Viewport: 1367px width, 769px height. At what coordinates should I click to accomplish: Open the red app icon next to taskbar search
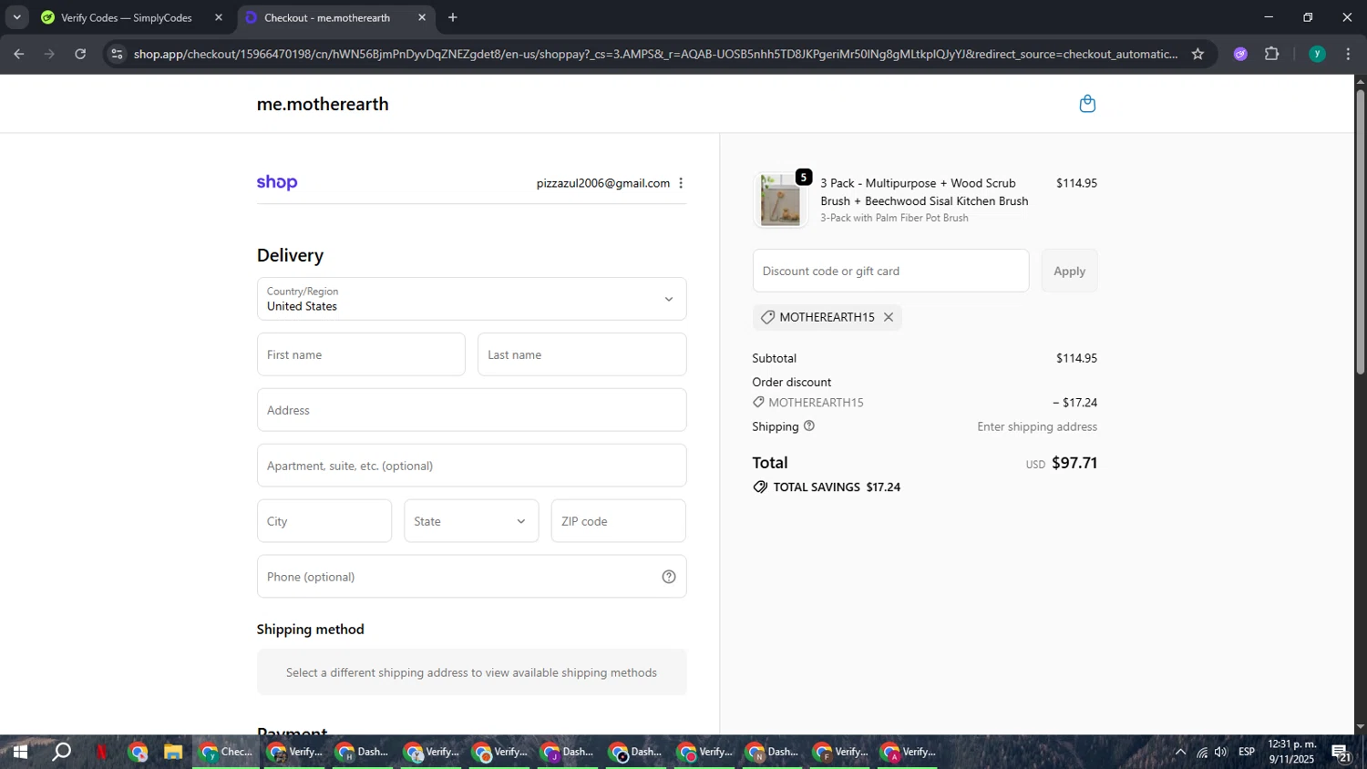click(x=102, y=753)
